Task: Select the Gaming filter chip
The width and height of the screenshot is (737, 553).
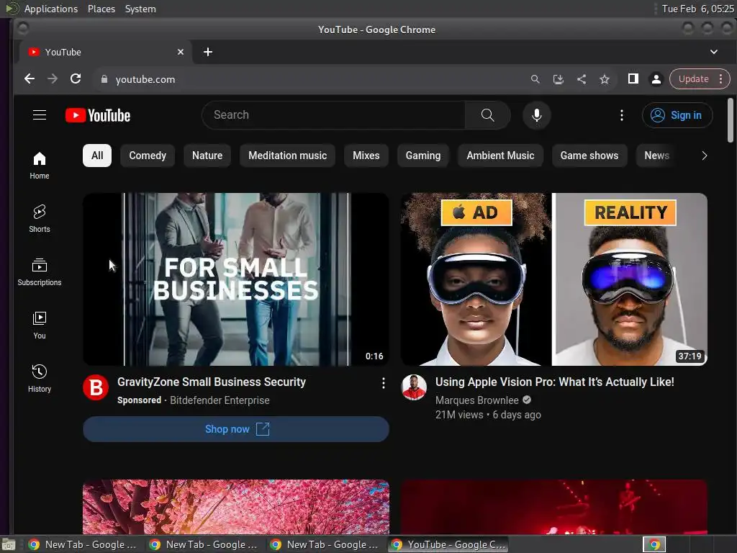Action: tap(423, 156)
